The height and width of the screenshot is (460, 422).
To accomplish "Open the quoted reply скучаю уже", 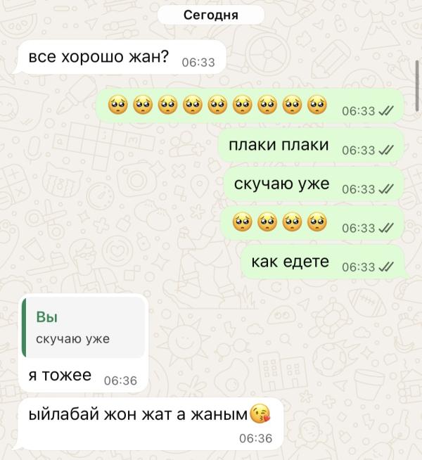I will pyautogui.click(x=83, y=328).
